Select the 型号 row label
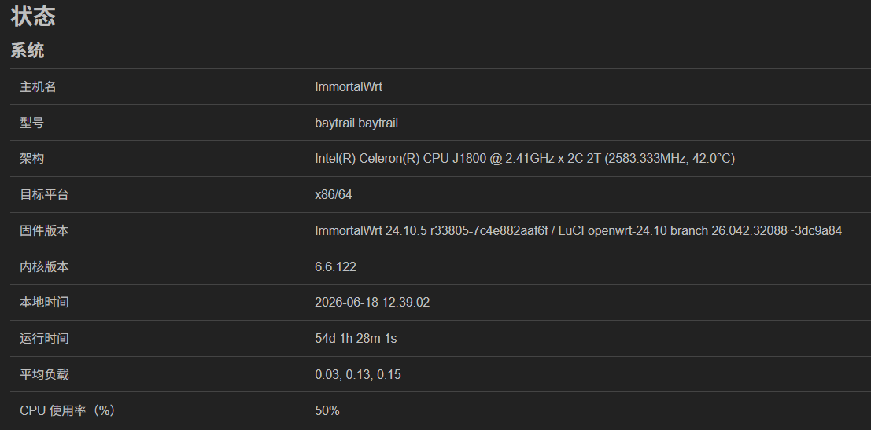The width and height of the screenshot is (871, 430). click(x=31, y=123)
